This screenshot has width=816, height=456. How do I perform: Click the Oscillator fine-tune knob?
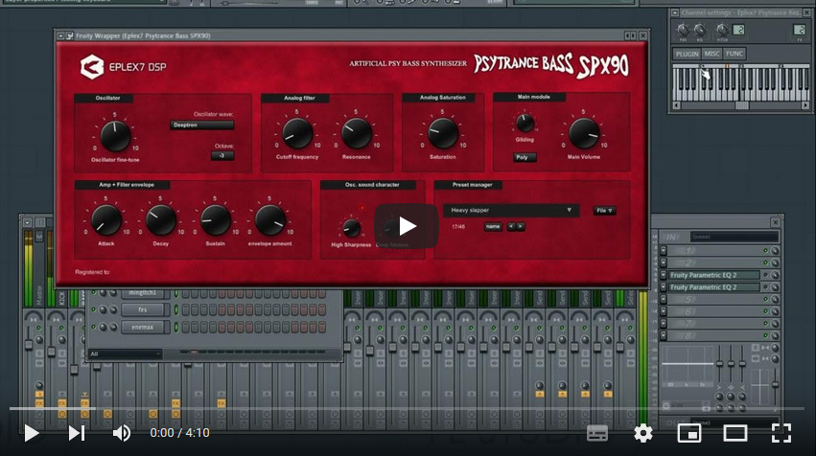[115, 136]
